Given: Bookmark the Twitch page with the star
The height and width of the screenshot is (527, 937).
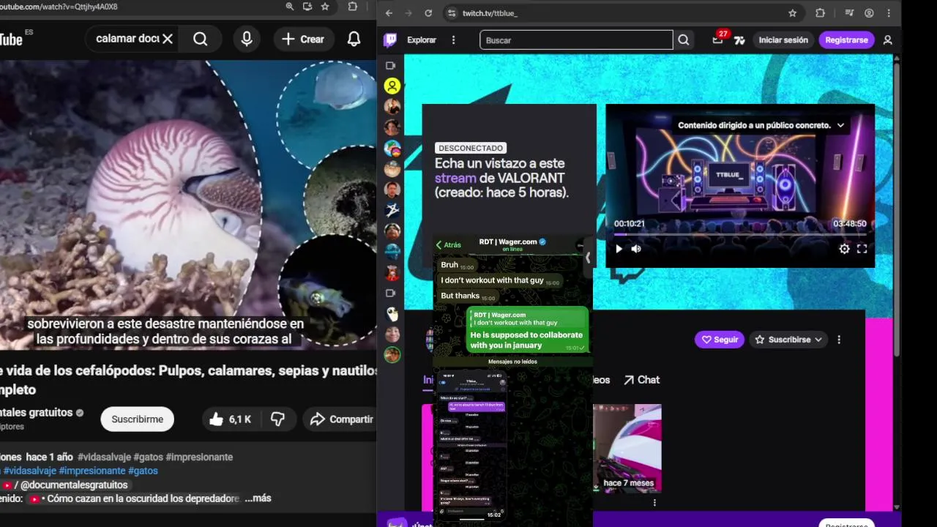Looking at the screenshot, I should pos(792,13).
